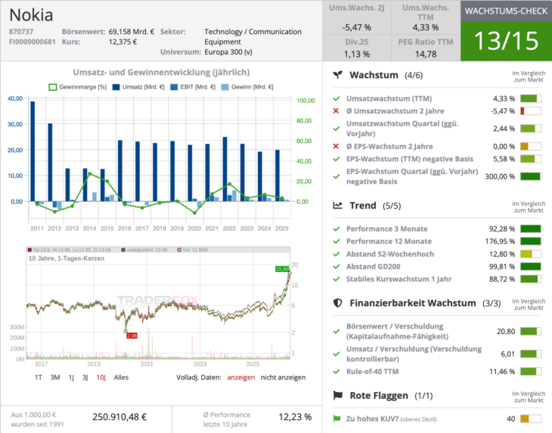The image size is (552, 433).
Task: Click the checkmark beside Abstand 52-Wochenhoch
Action: click(336, 254)
